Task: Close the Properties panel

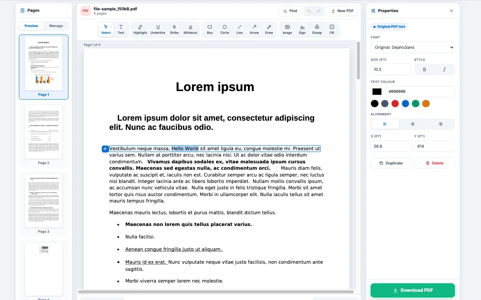Action: (x=451, y=11)
